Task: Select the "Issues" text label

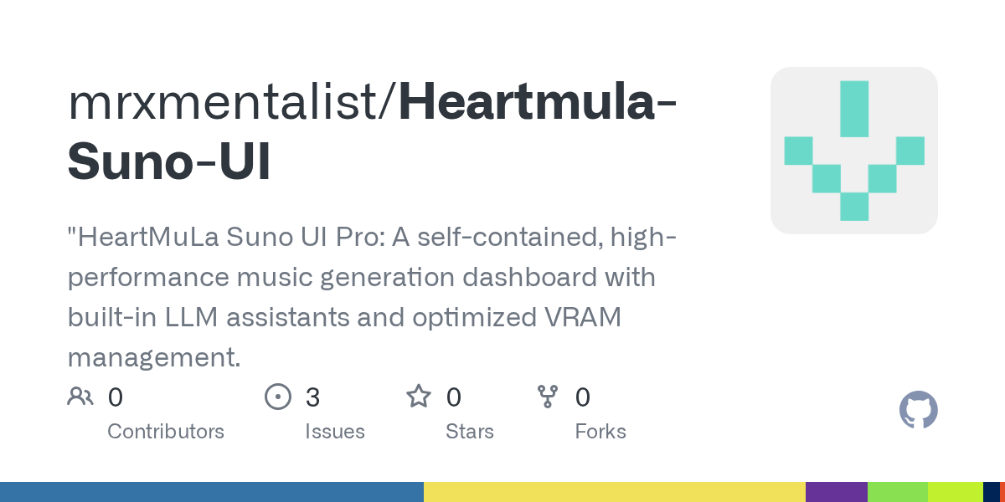Action: click(x=335, y=432)
